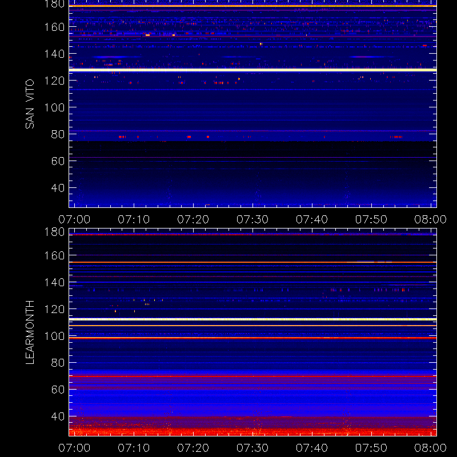This screenshot has width=457, height=457.
Task: Pick 07:40 time label under SAN VITO plot
Action: click(312, 219)
